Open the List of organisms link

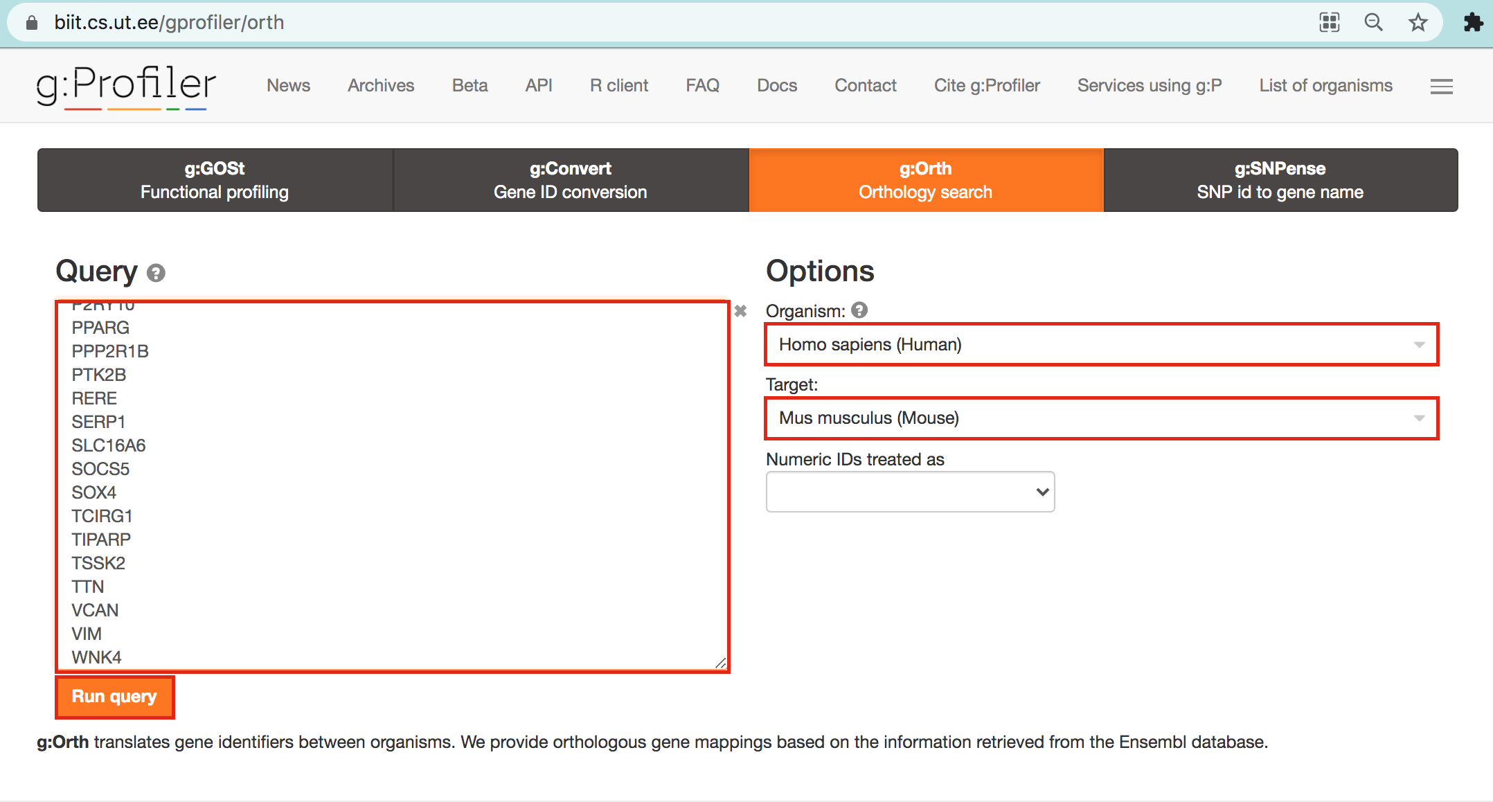(1325, 85)
